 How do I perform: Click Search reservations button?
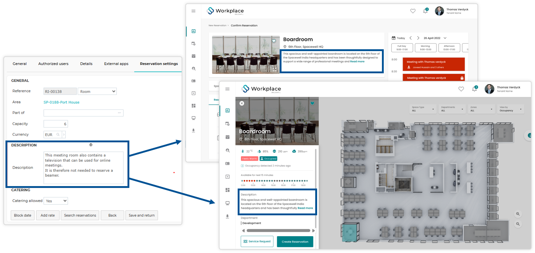(x=80, y=215)
